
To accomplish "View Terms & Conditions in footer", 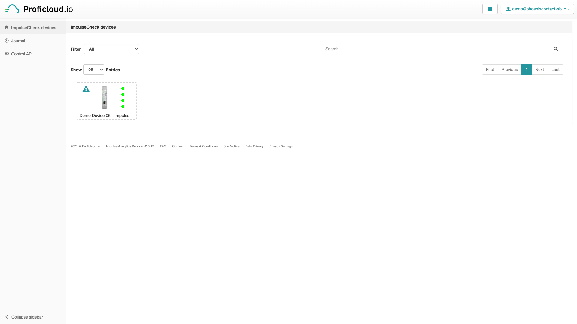I will pos(203,146).
